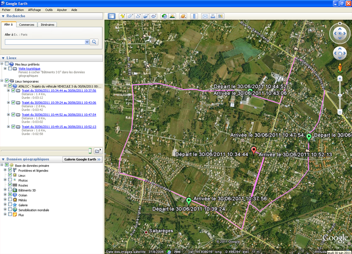Click the Look joystick eye control

pyautogui.click(x=340, y=33)
